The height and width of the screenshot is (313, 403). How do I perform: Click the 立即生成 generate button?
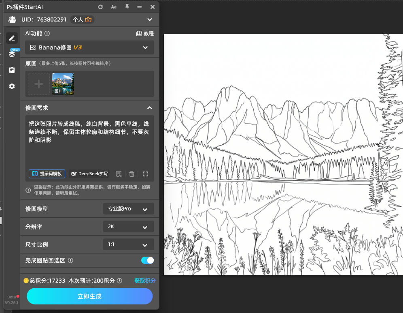coord(89,296)
